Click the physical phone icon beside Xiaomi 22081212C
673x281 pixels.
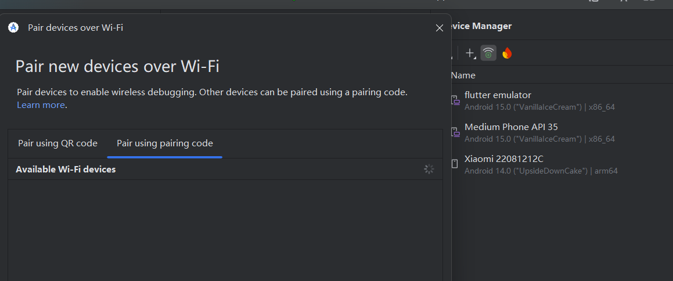pyautogui.click(x=455, y=164)
